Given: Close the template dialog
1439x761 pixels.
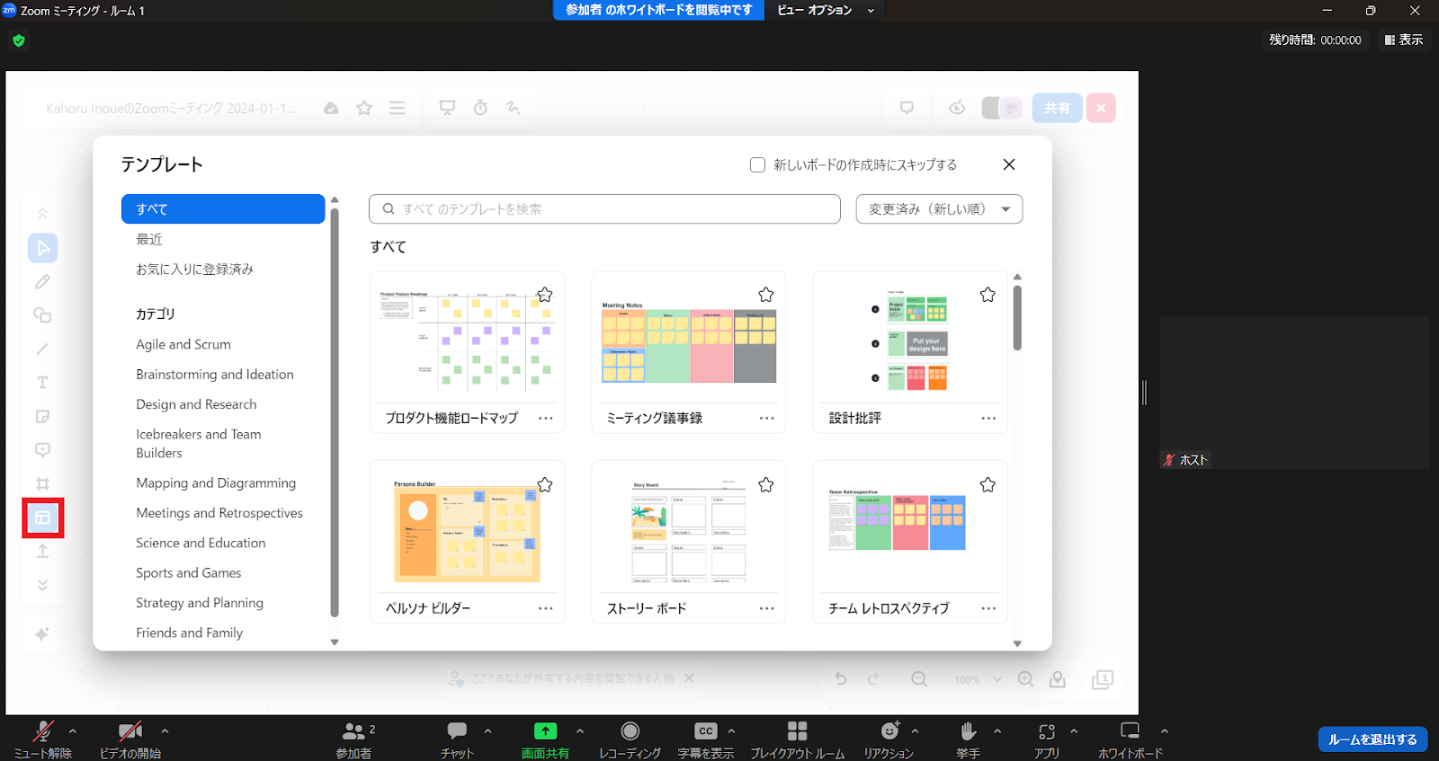Looking at the screenshot, I should tap(1009, 164).
